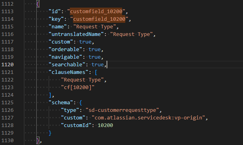Click line number 1113 in the gutter

8,11
